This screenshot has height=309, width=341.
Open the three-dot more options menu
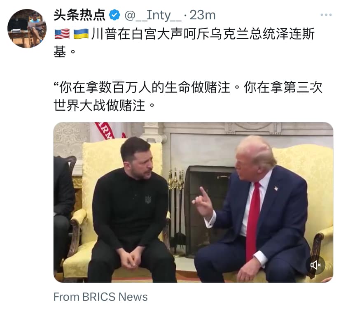[x=326, y=15]
